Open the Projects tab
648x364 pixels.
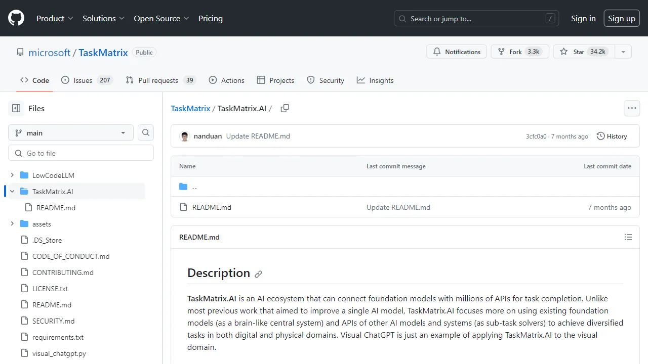[x=275, y=80]
